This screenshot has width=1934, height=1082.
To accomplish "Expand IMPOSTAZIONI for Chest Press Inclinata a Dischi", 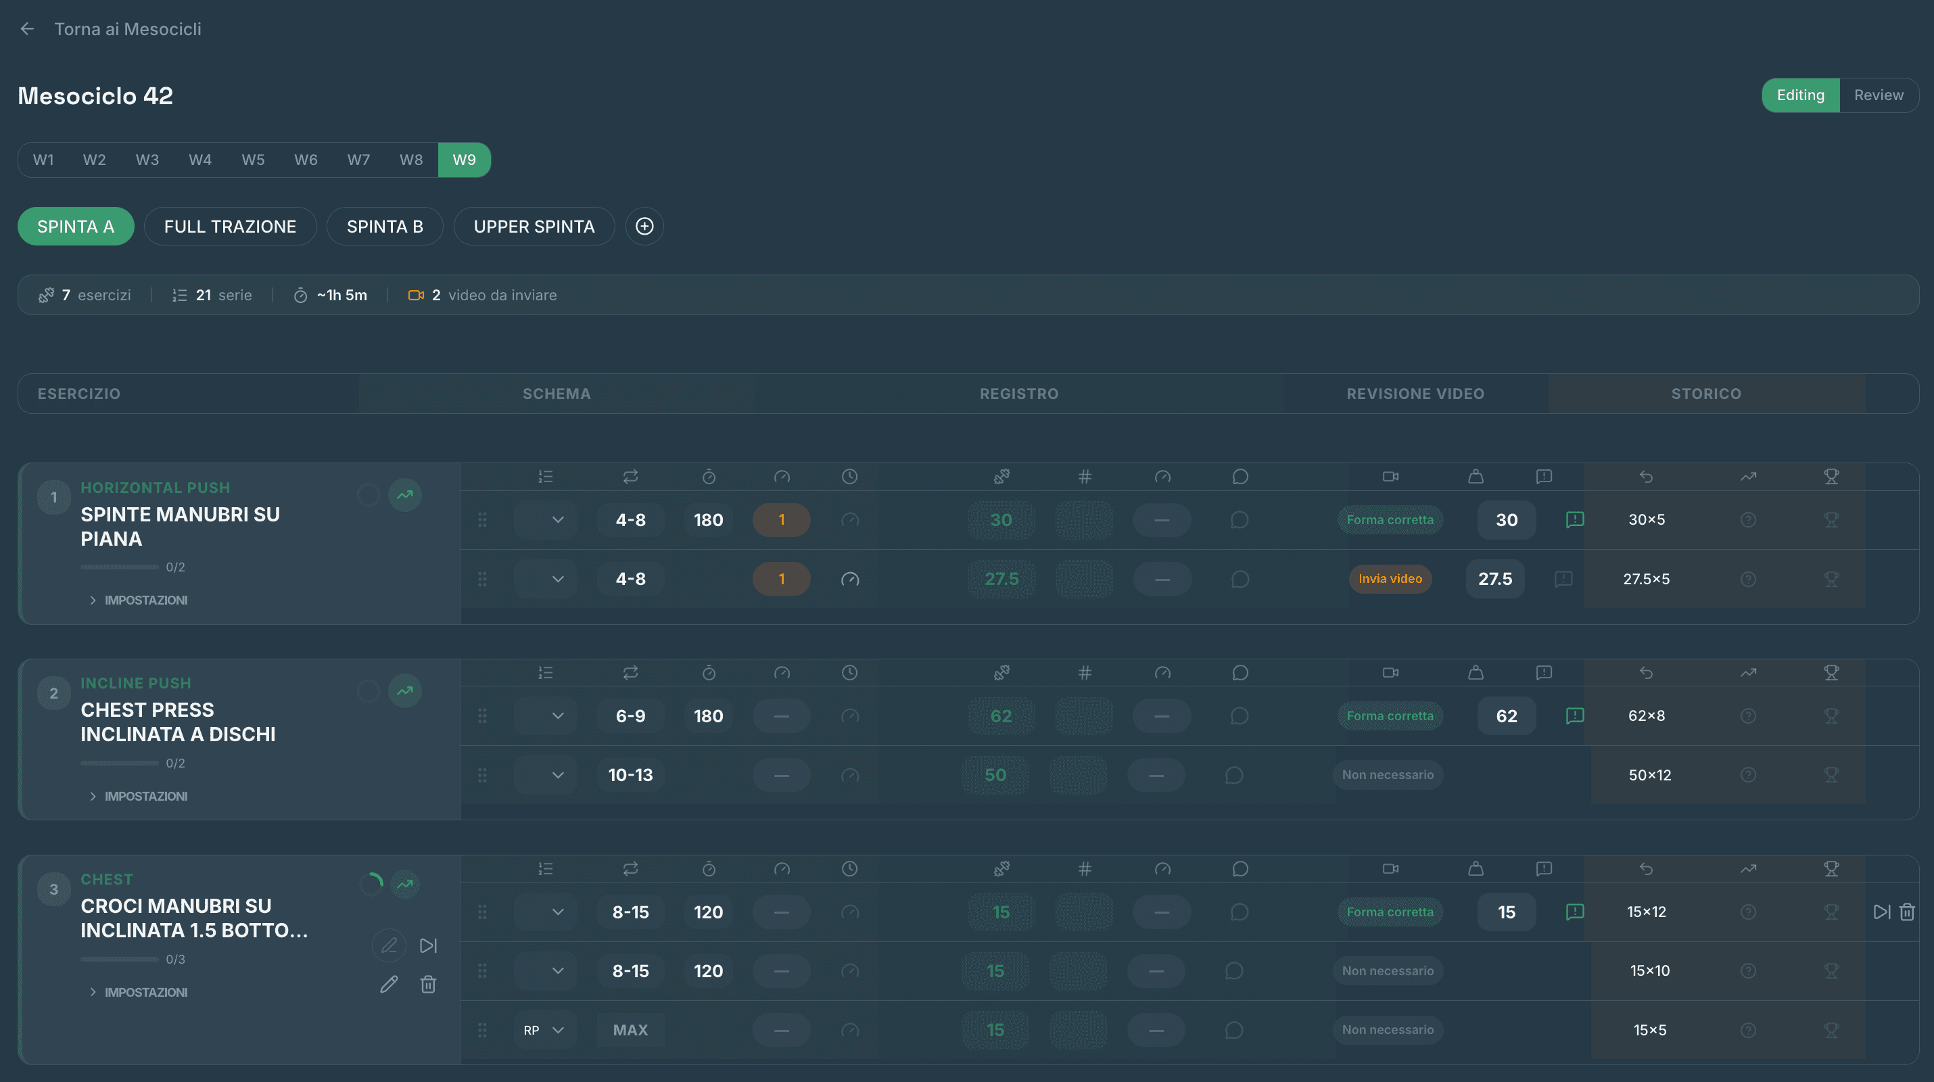I will (138, 796).
